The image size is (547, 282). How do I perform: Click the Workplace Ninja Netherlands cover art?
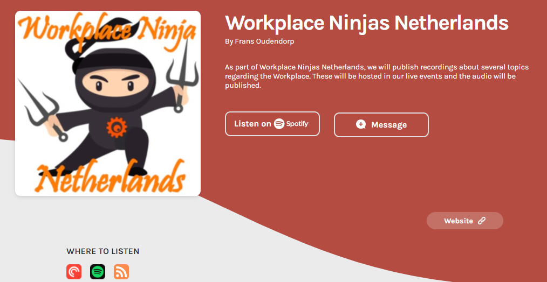click(x=108, y=103)
